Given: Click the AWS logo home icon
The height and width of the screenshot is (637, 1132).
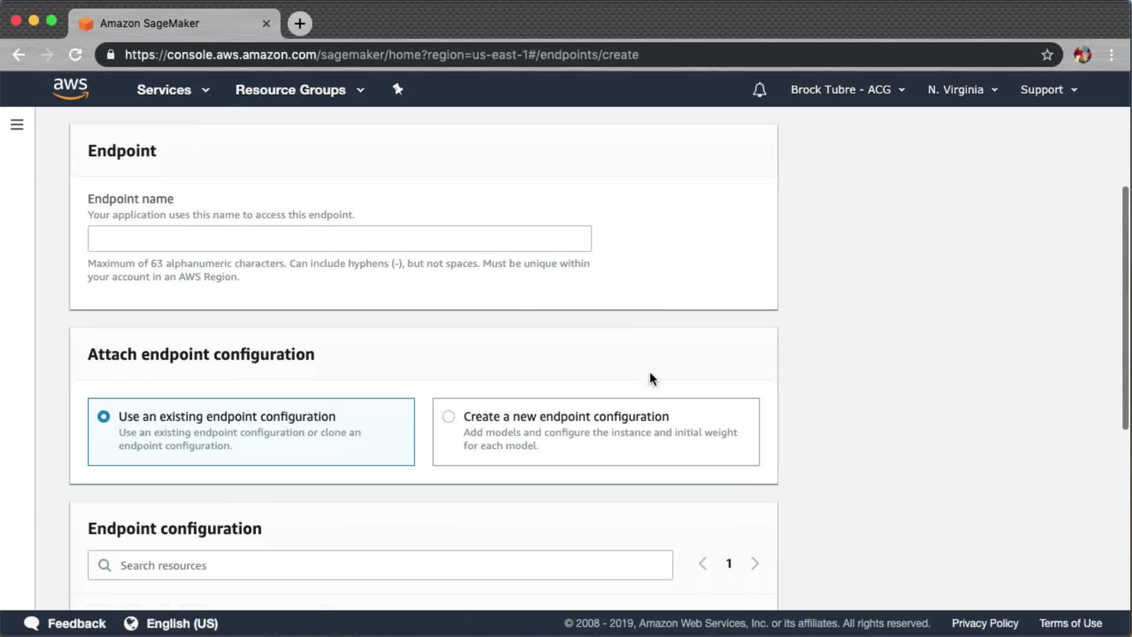Looking at the screenshot, I should (71, 89).
